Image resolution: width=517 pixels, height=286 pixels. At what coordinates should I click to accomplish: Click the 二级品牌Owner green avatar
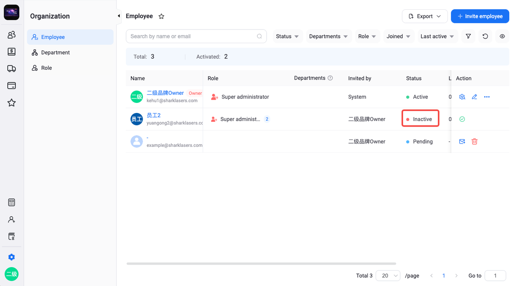pyautogui.click(x=137, y=97)
